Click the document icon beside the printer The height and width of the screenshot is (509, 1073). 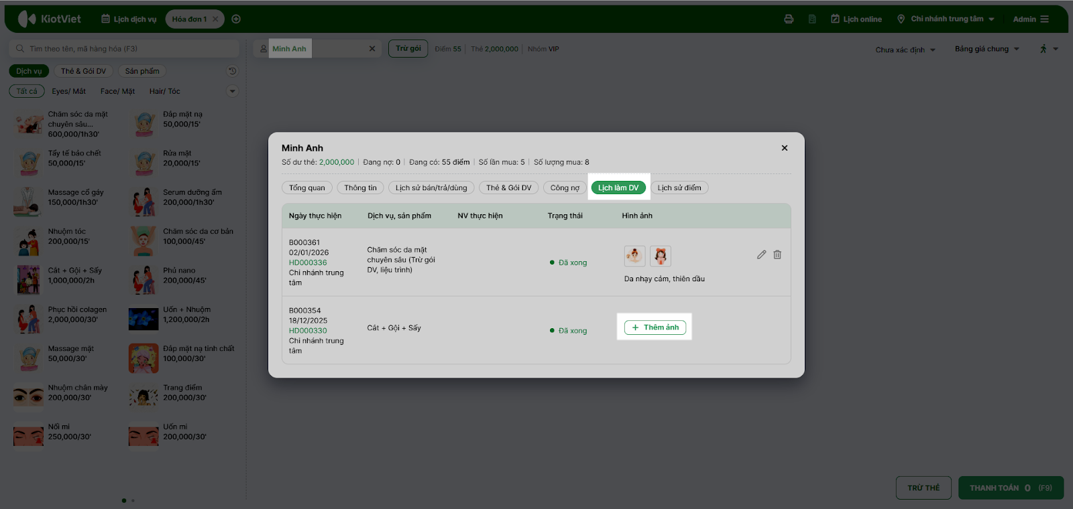point(812,19)
